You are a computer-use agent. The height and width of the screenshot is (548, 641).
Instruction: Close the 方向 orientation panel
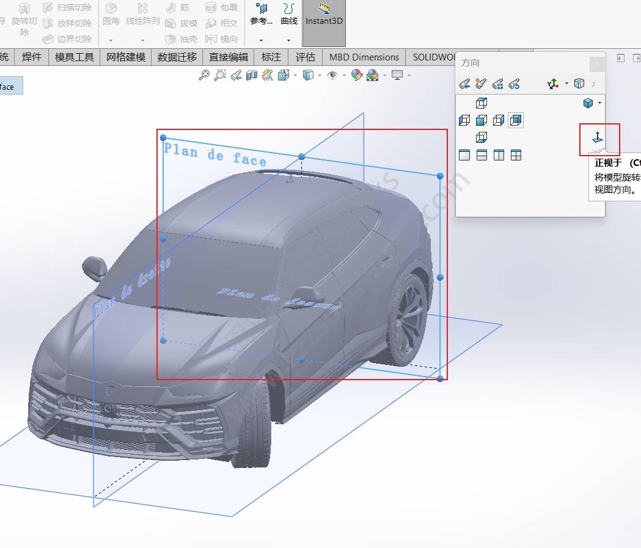coord(597,64)
